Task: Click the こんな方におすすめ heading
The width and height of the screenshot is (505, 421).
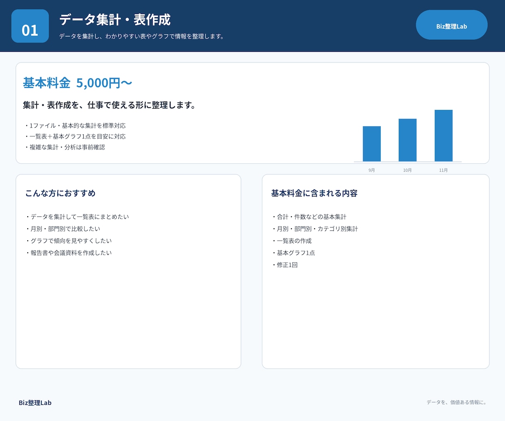Action: click(x=60, y=193)
